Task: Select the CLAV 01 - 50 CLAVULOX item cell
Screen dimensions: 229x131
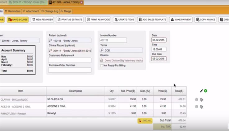Action: tap(23, 99)
